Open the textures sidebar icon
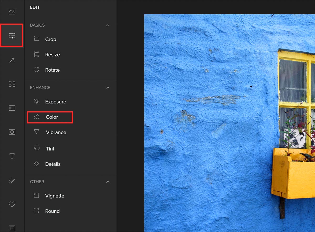 tap(12, 108)
